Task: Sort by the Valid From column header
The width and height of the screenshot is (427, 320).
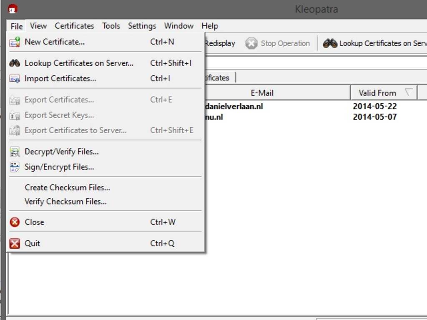Action: [384, 93]
